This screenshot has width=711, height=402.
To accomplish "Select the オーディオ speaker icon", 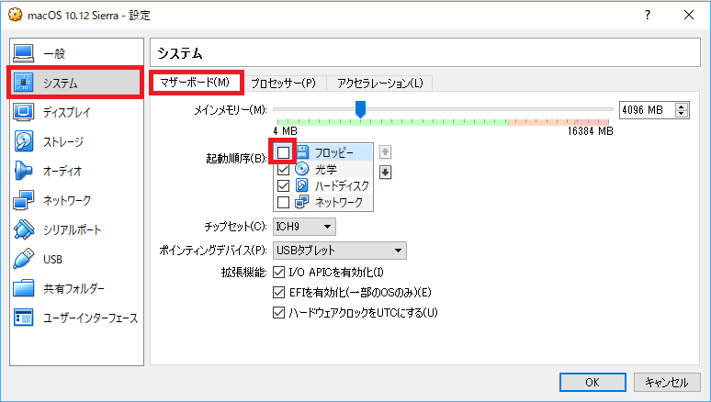I will click(x=23, y=171).
